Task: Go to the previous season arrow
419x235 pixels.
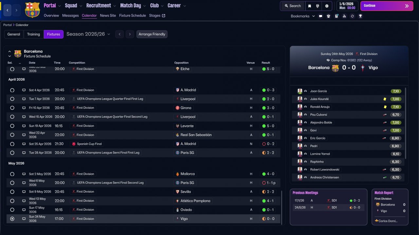Action: tap(119, 34)
